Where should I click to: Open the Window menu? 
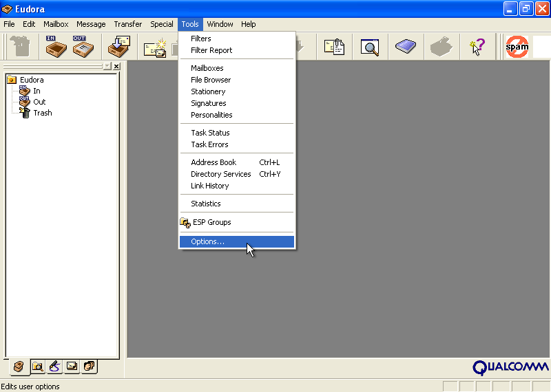point(220,24)
